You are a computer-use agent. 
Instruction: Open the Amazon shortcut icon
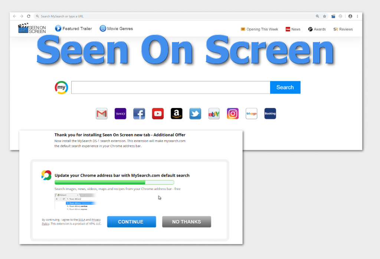click(x=177, y=114)
